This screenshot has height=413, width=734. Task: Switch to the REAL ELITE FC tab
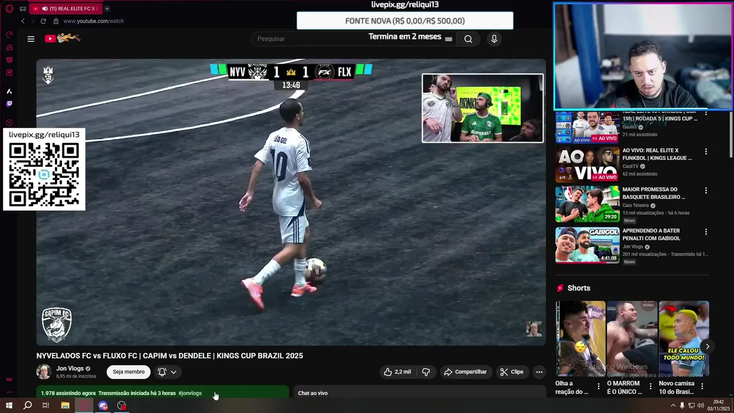pyautogui.click(x=65, y=9)
